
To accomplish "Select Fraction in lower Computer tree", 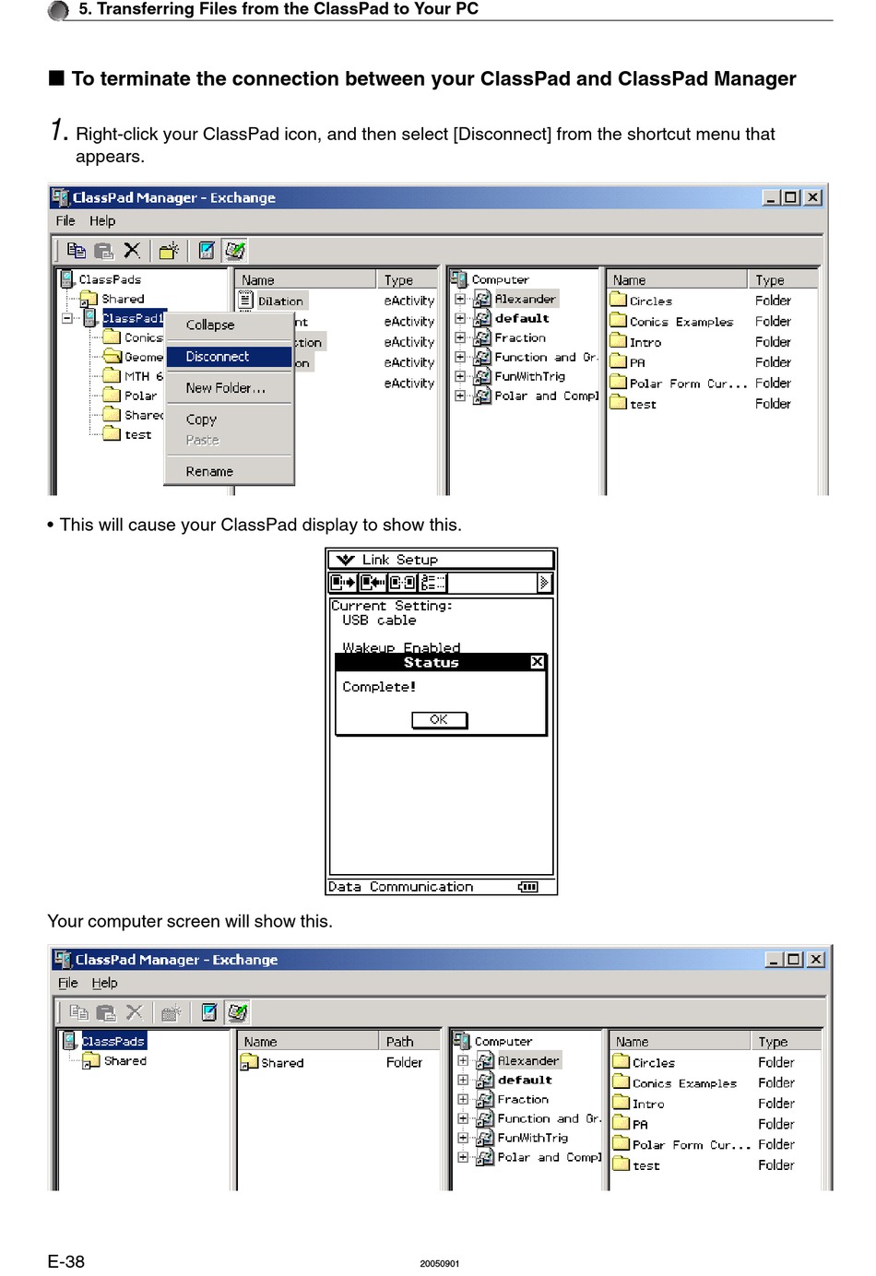I will [523, 1099].
